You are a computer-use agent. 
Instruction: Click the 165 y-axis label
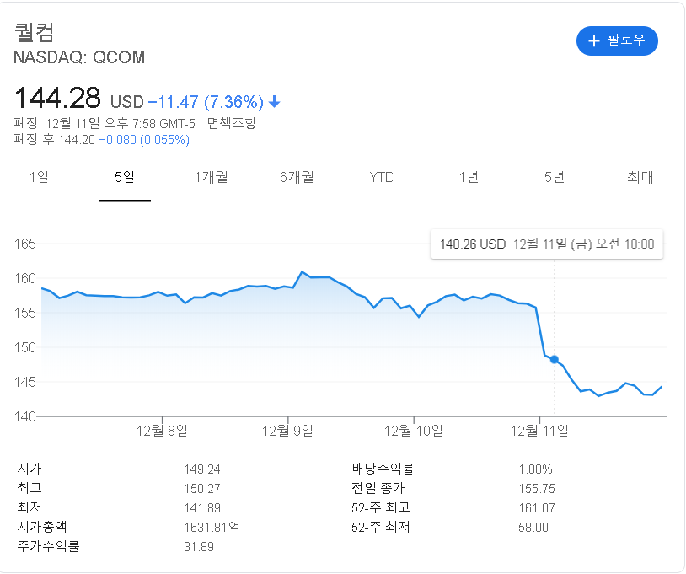coord(25,244)
